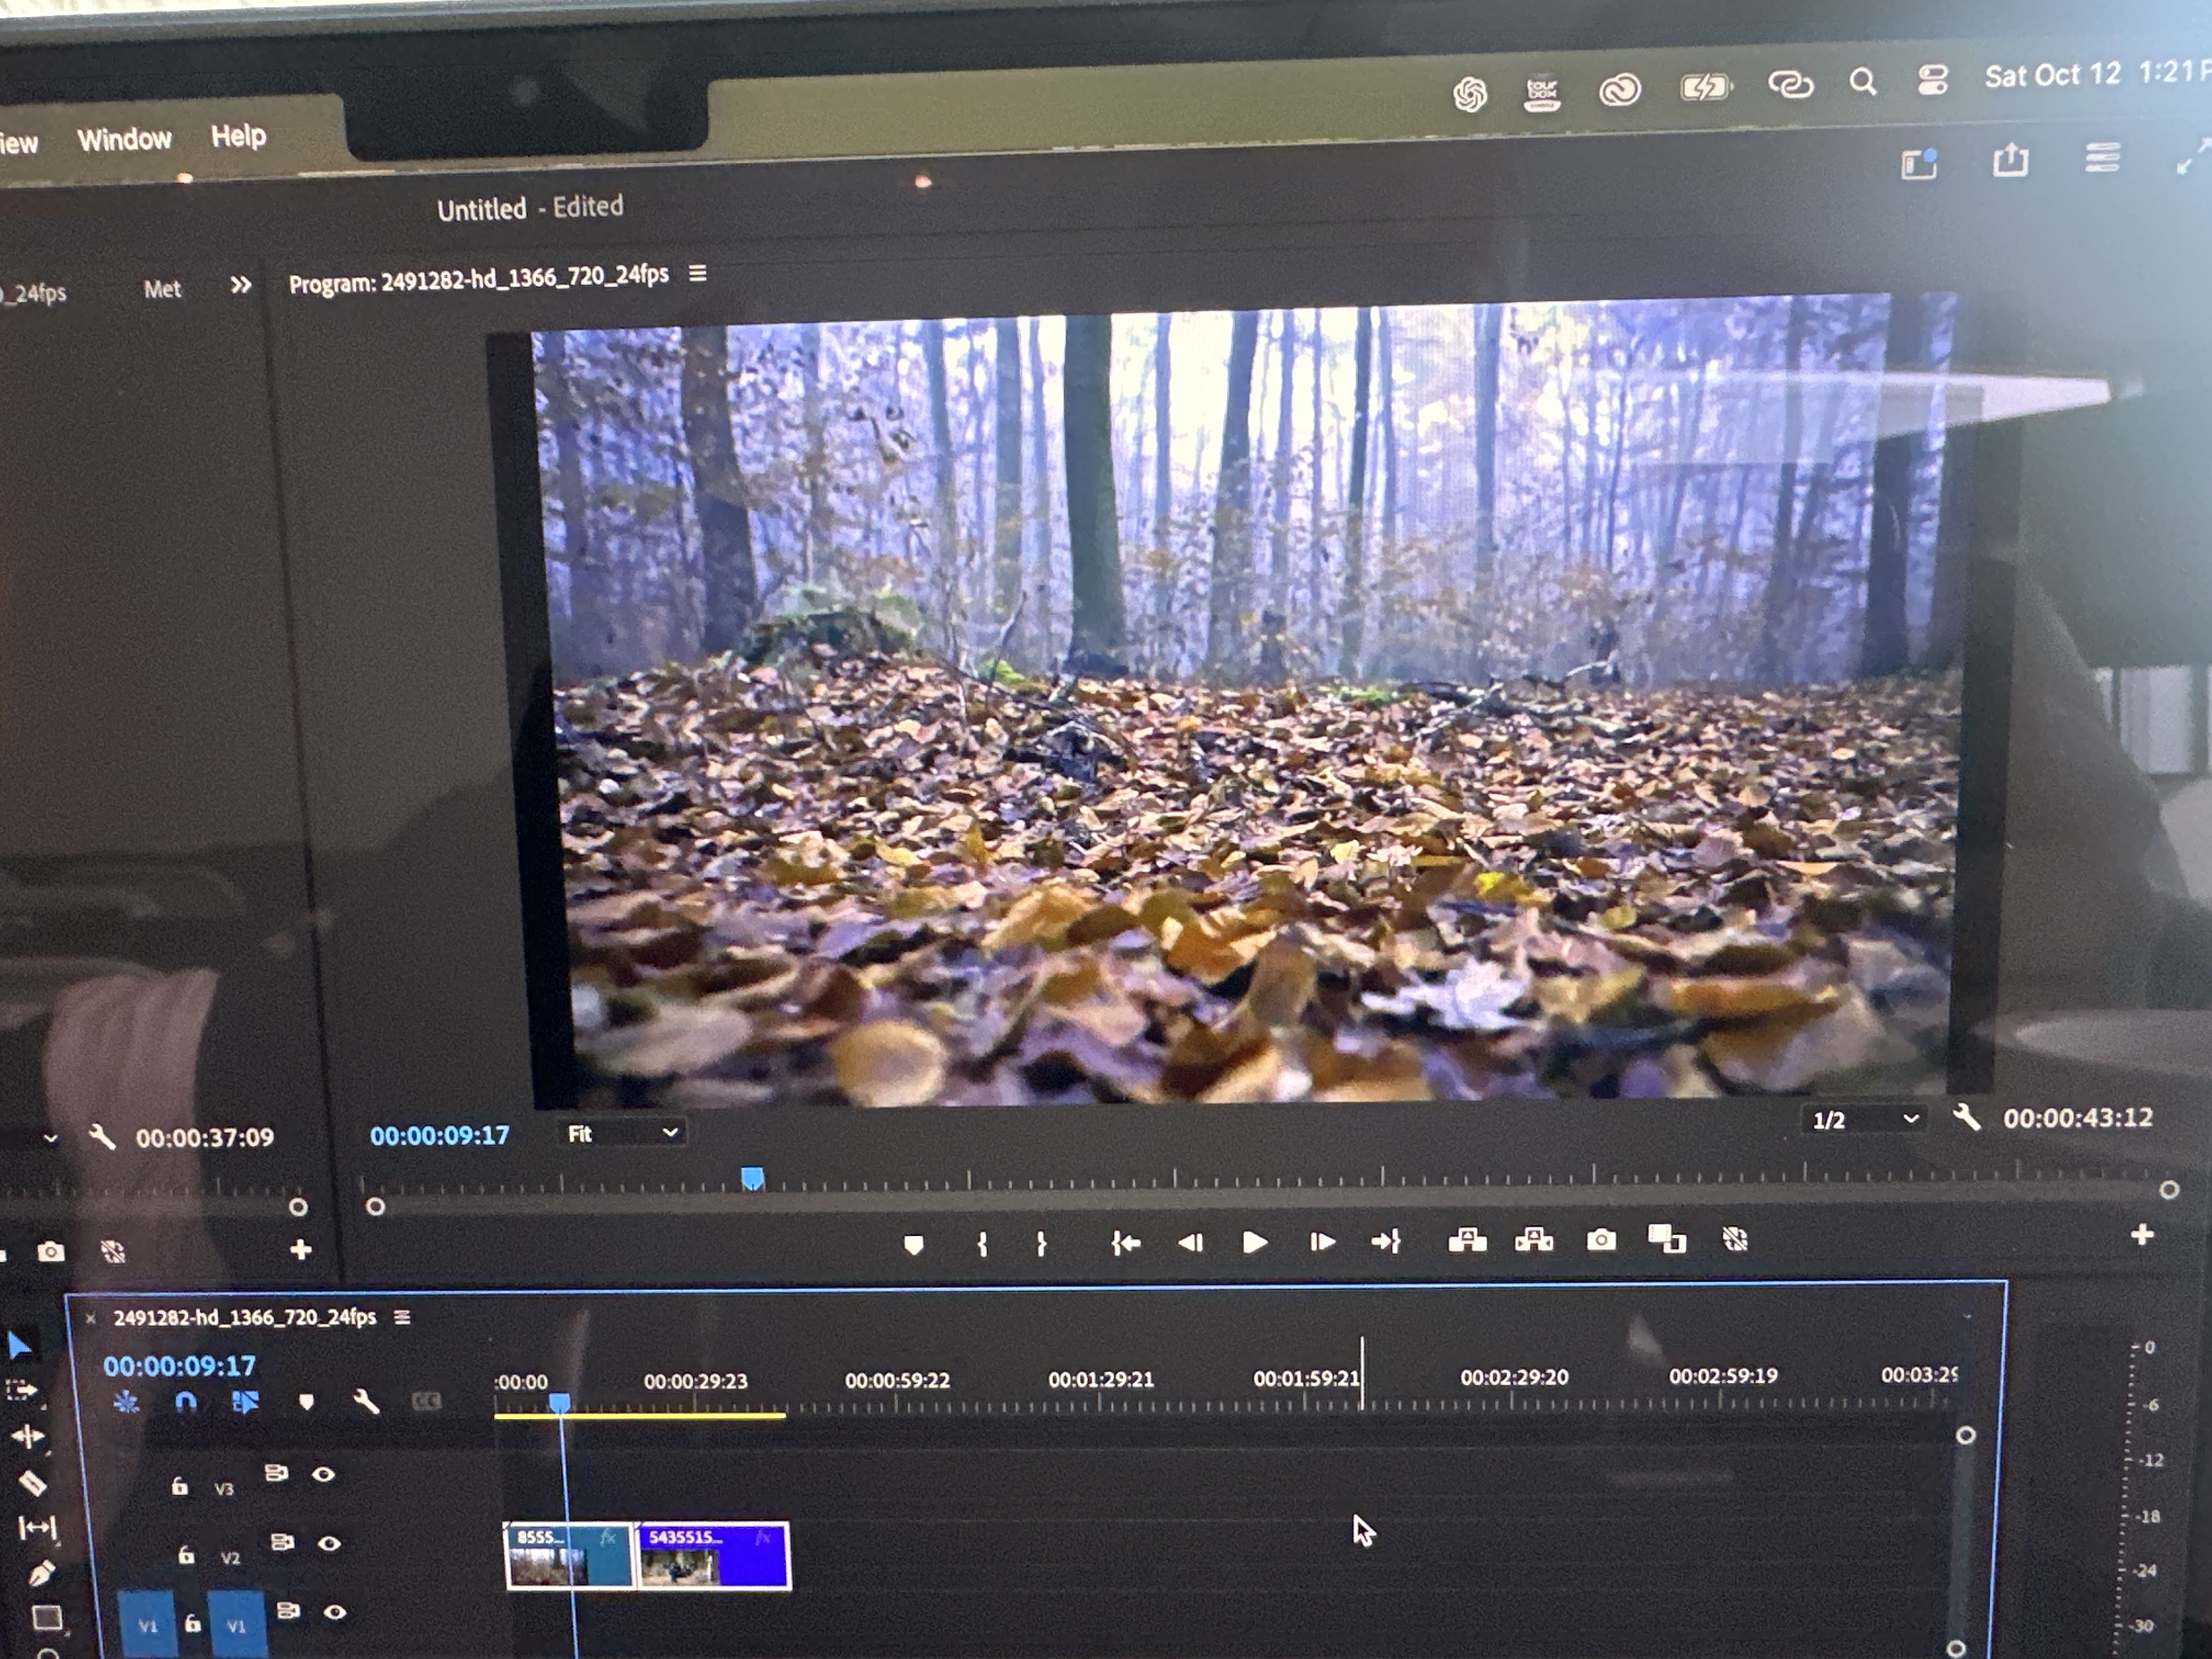Click Go to In point button
2212x1659 pixels.
(1126, 1243)
